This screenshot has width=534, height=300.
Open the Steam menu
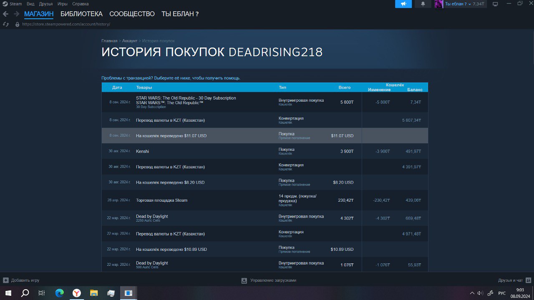point(15,4)
